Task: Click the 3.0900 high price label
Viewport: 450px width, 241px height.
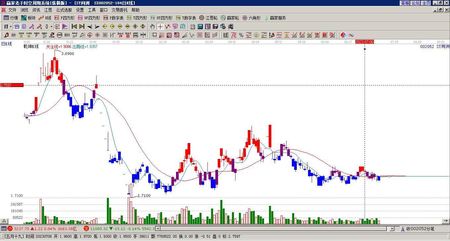Action: click(x=68, y=54)
